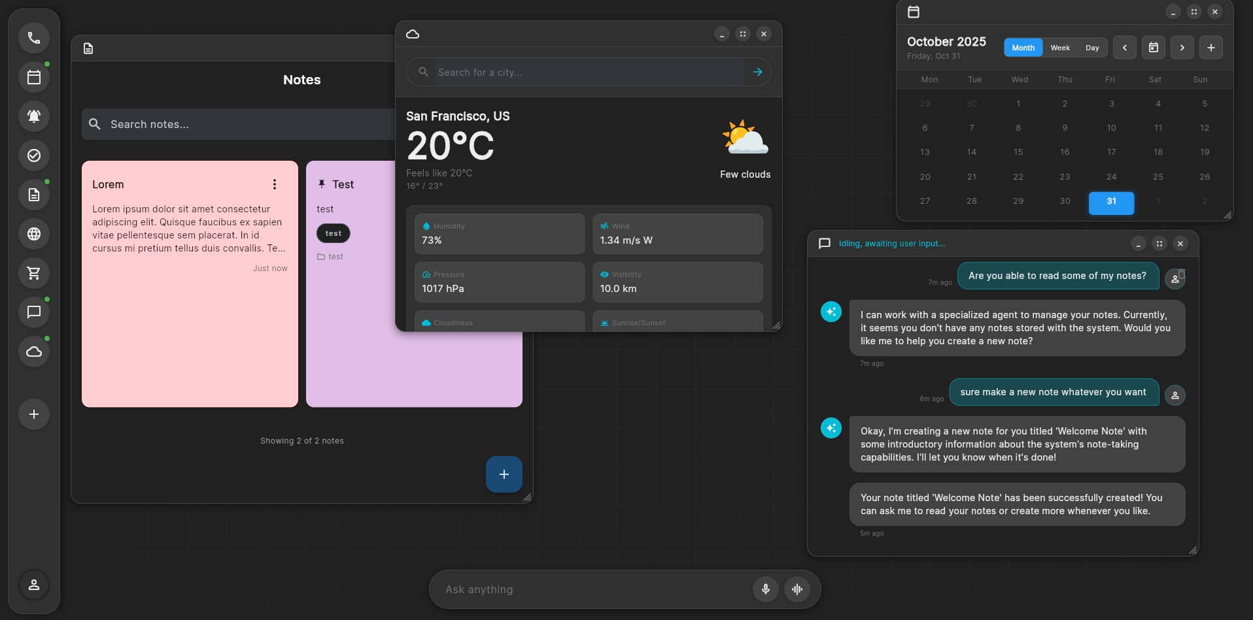
Task: Click the October 2025 title
Action: (946, 42)
